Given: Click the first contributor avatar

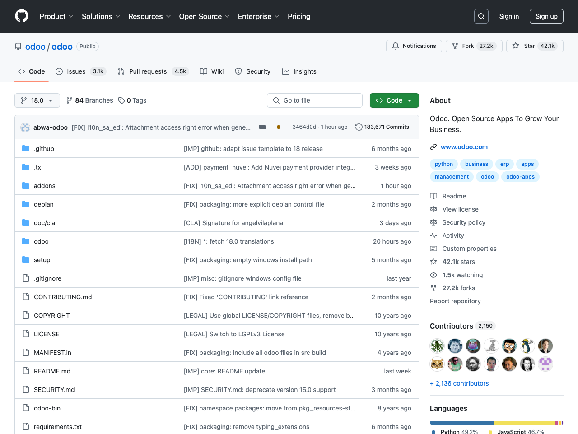Looking at the screenshot, I should pos(437,346).
